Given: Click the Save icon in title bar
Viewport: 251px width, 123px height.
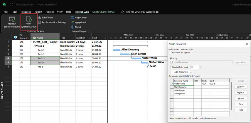Looking at the screenshot, I should [x=11, y=4].
